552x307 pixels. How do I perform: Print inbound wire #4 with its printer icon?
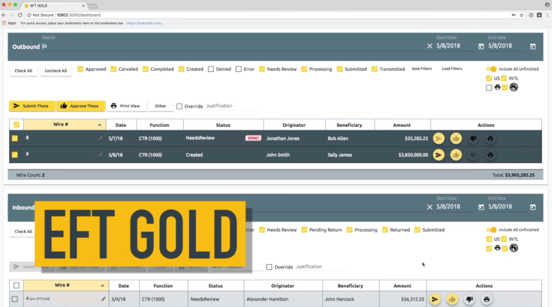pos(487,299)
